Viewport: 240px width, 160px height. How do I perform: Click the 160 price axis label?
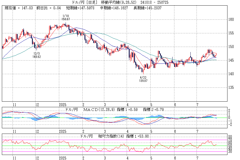pos(231,19)
